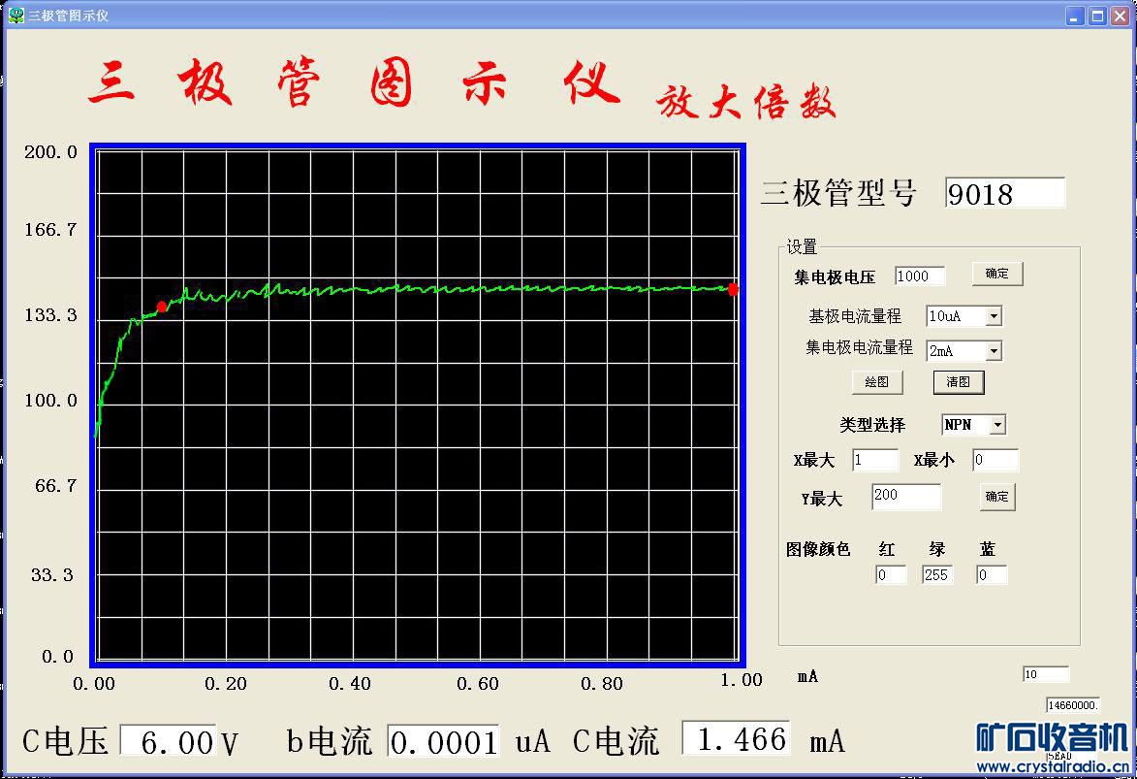Image resolution: width=1137 pixels, height=779 pixels.
Task: Click the mA field showing 10
Action: tap(1046, 674)
